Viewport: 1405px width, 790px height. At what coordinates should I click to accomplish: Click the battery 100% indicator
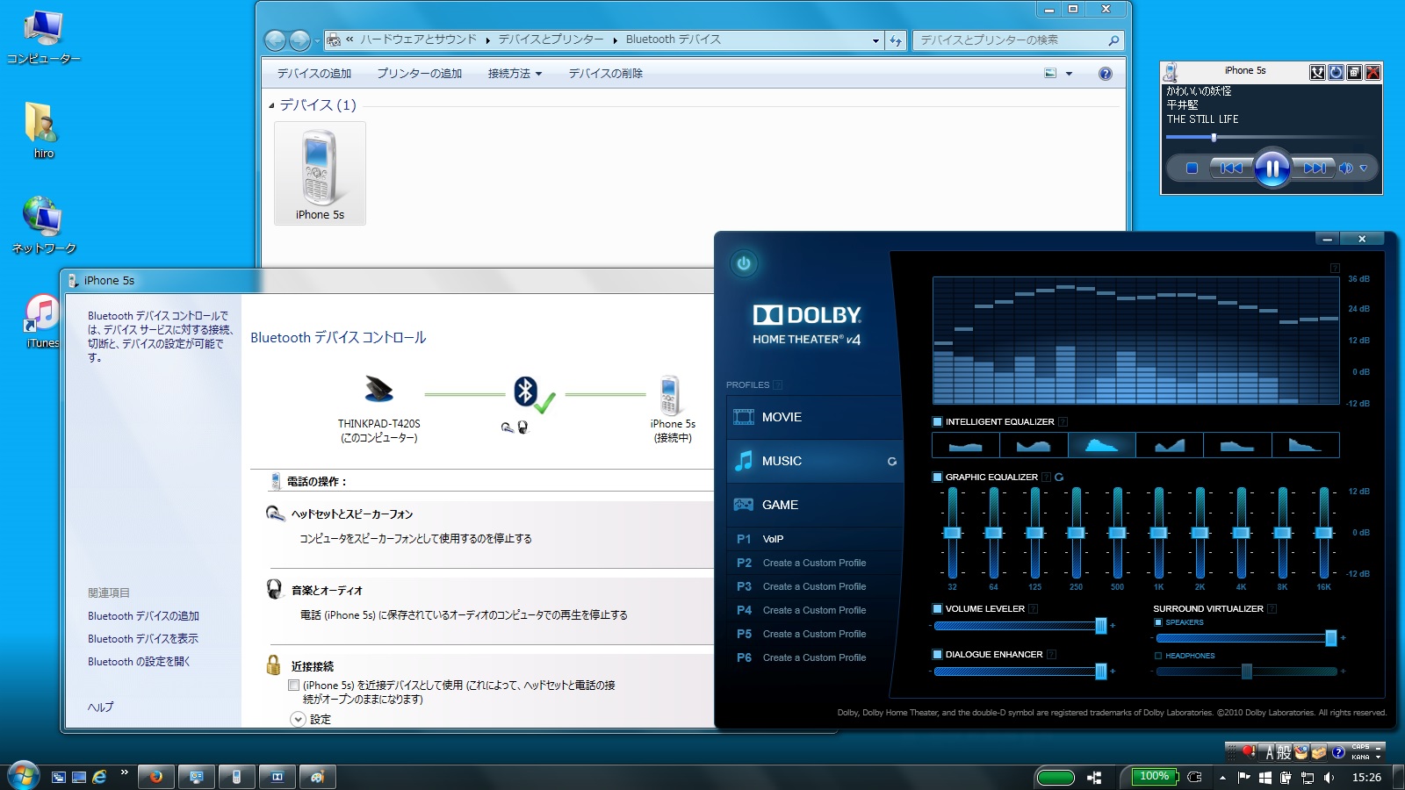pos(1154,777)
